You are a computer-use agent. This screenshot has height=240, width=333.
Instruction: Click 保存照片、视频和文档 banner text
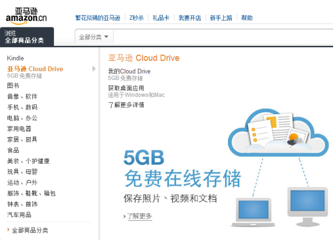pyautogui.click(x=170, y=198)
